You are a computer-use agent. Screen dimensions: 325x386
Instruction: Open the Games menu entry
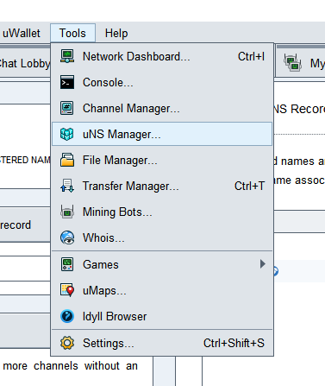(x=162, y=264)
